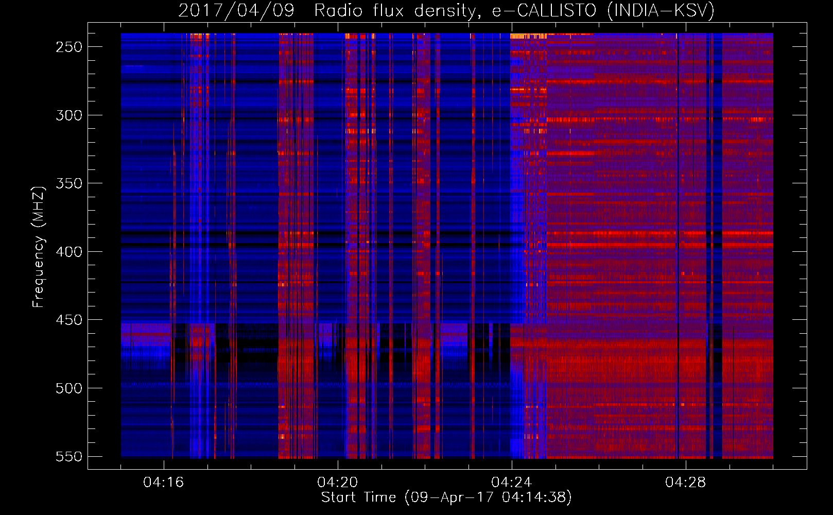
Task: Click the 350 frequency tick label
Action: click(x=69, y=183)
